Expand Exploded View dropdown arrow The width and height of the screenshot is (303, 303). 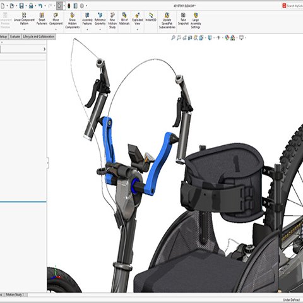[137, 30]
